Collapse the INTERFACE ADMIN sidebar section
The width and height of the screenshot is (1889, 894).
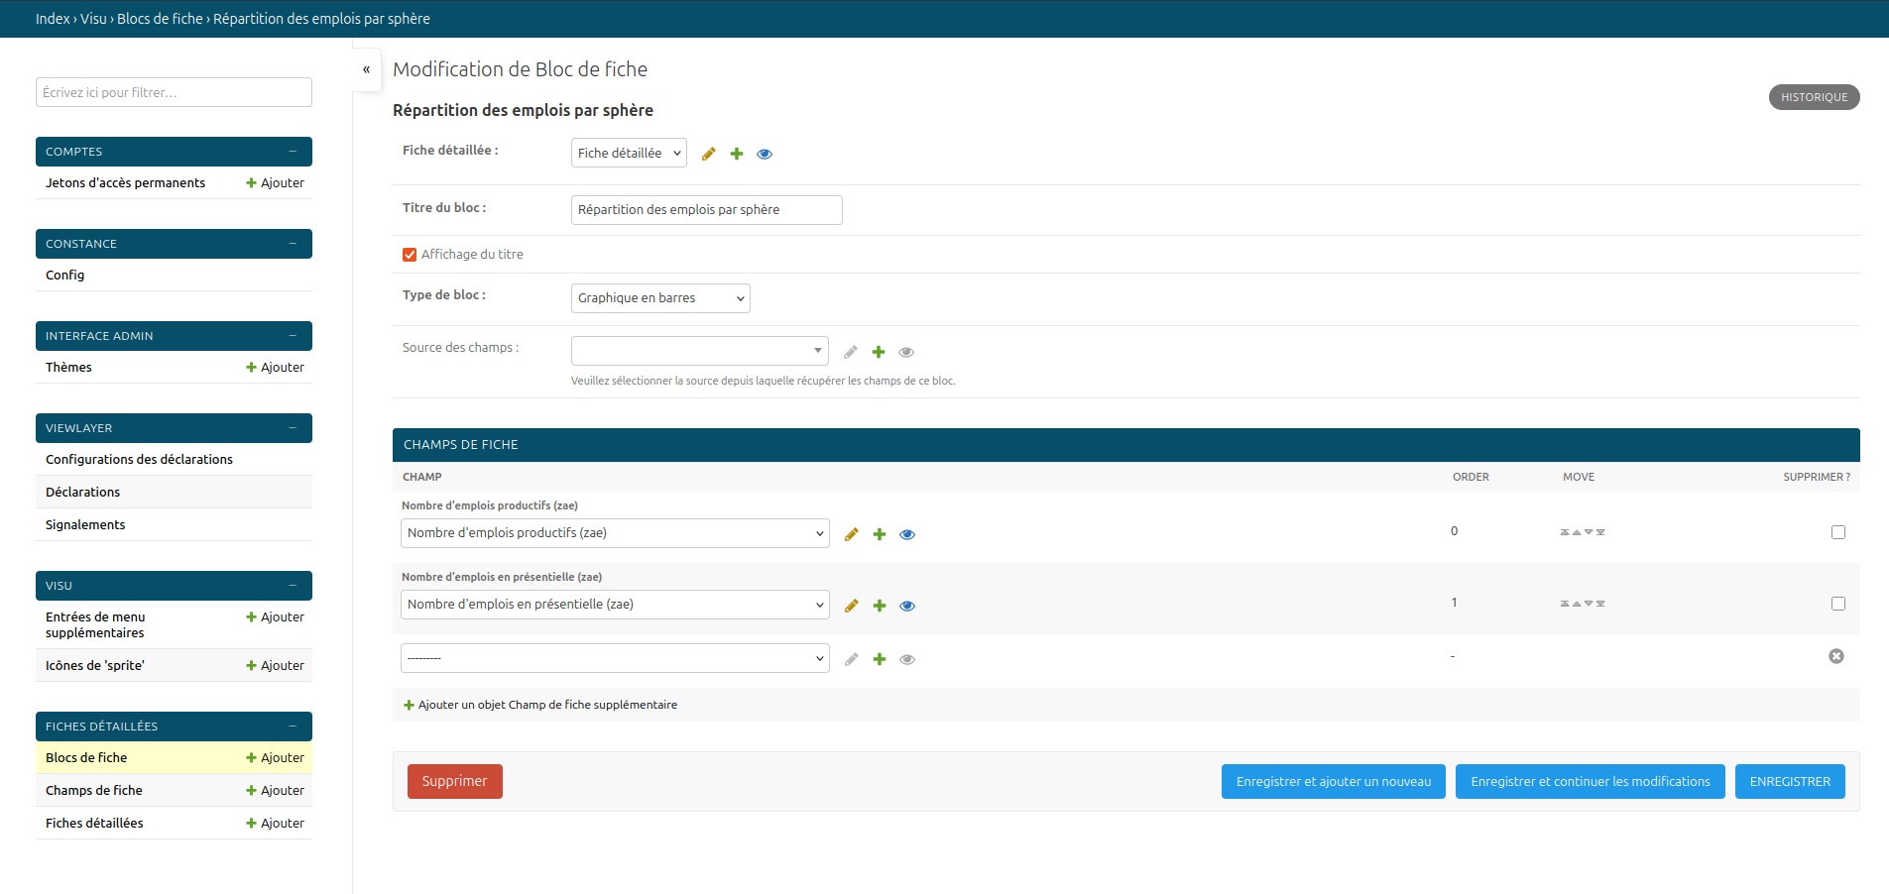pos(293,336)
